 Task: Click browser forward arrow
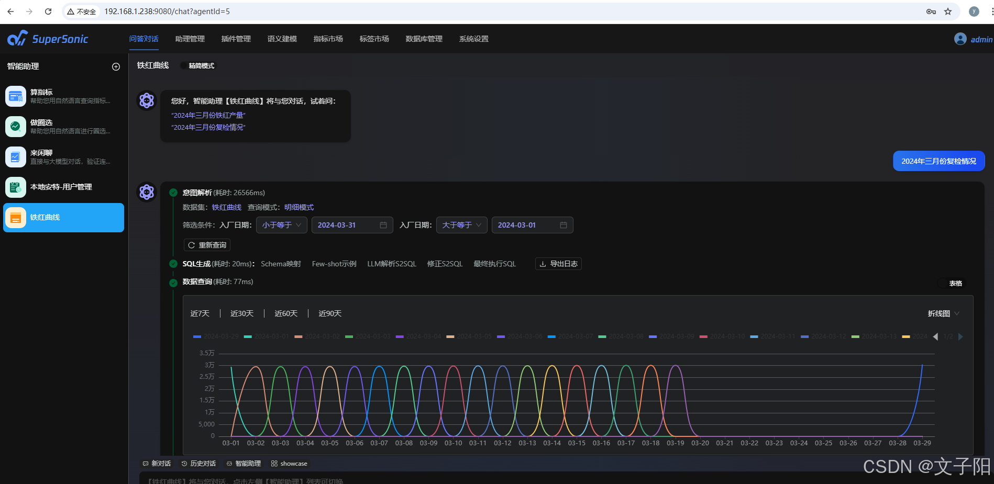point(29,12)
